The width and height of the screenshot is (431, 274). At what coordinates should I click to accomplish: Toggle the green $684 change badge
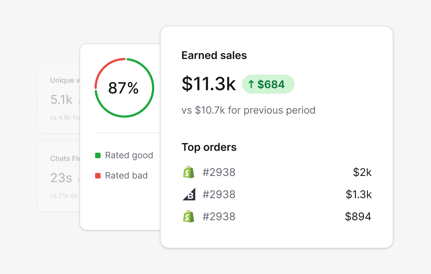(268, 84)
